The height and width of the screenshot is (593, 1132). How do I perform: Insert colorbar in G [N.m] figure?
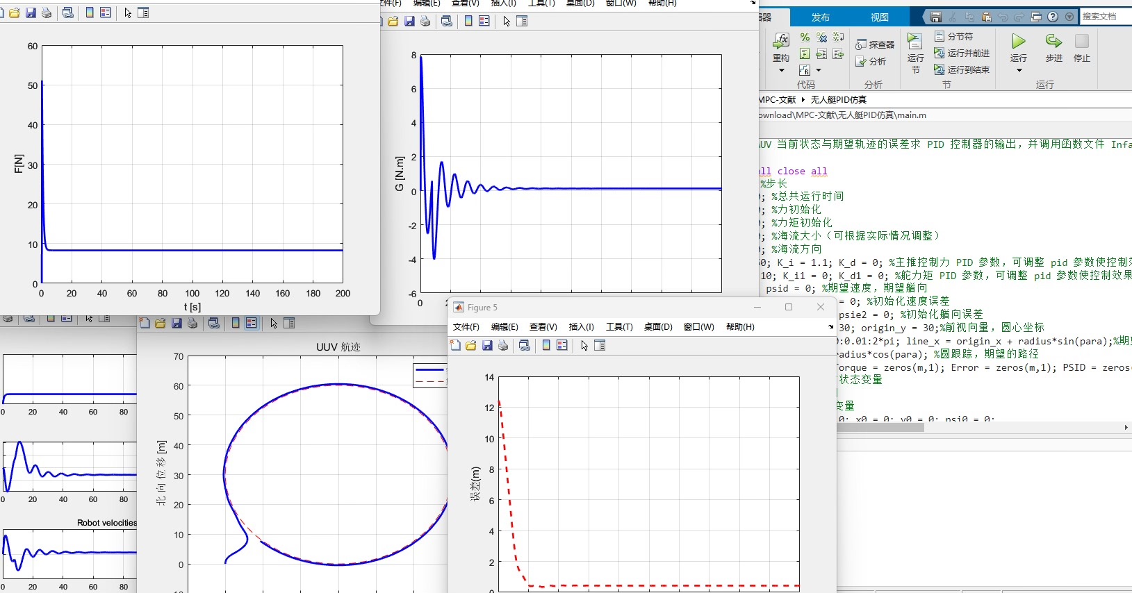[468, 21]
